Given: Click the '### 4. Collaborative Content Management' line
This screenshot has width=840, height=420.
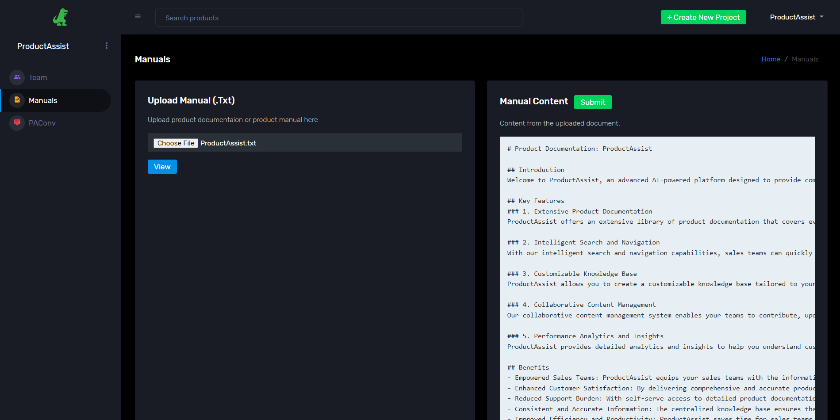Looking at the screenshot, I should click(x=582, y=305).
